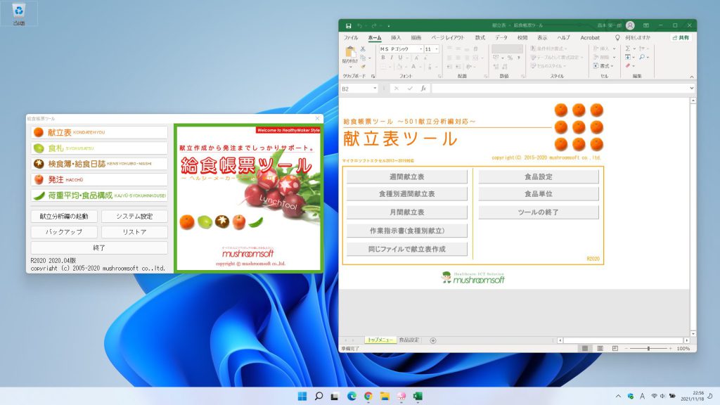Image resolution: width=720 pixels, height=405 pixels.
Task: Collapse the Excel ribbon
Action: pos(692,77)
